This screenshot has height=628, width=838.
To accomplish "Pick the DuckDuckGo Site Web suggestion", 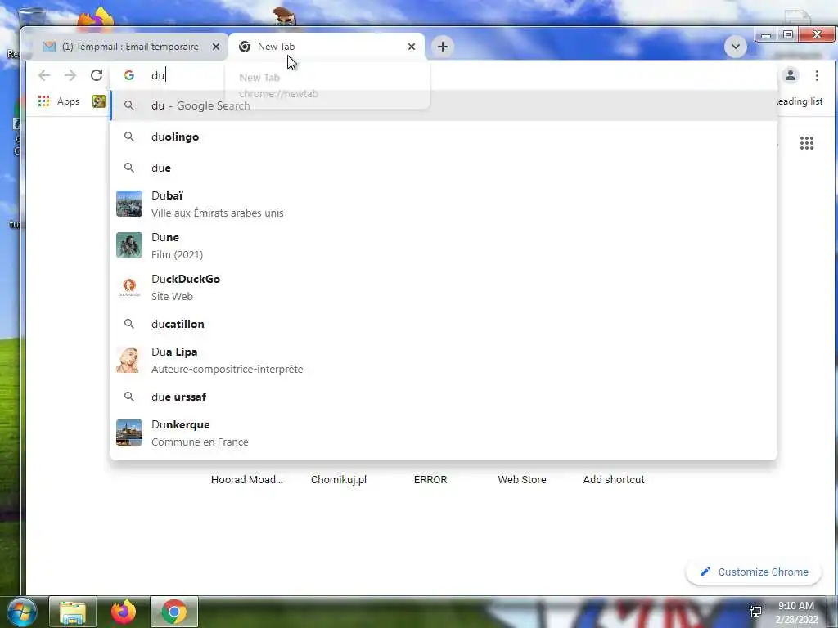I will click(444, 287).
